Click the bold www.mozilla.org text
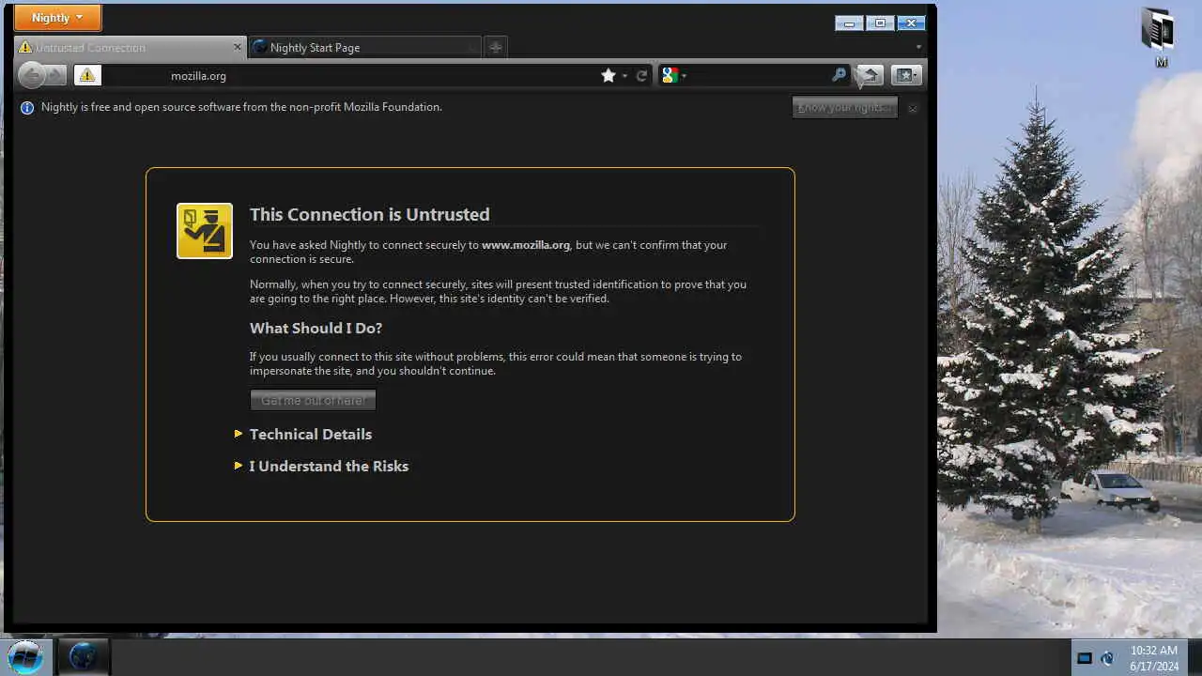The height and width of the screenshot is (676, 1202). [x=526, y=245]
